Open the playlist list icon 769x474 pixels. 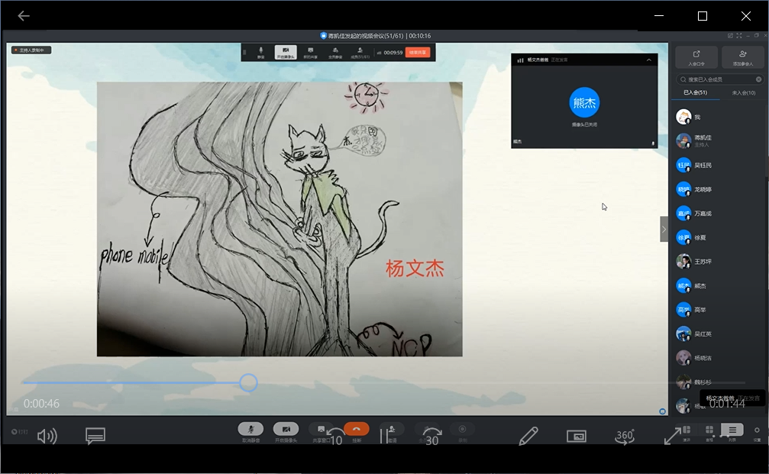[x=732, y=431]
